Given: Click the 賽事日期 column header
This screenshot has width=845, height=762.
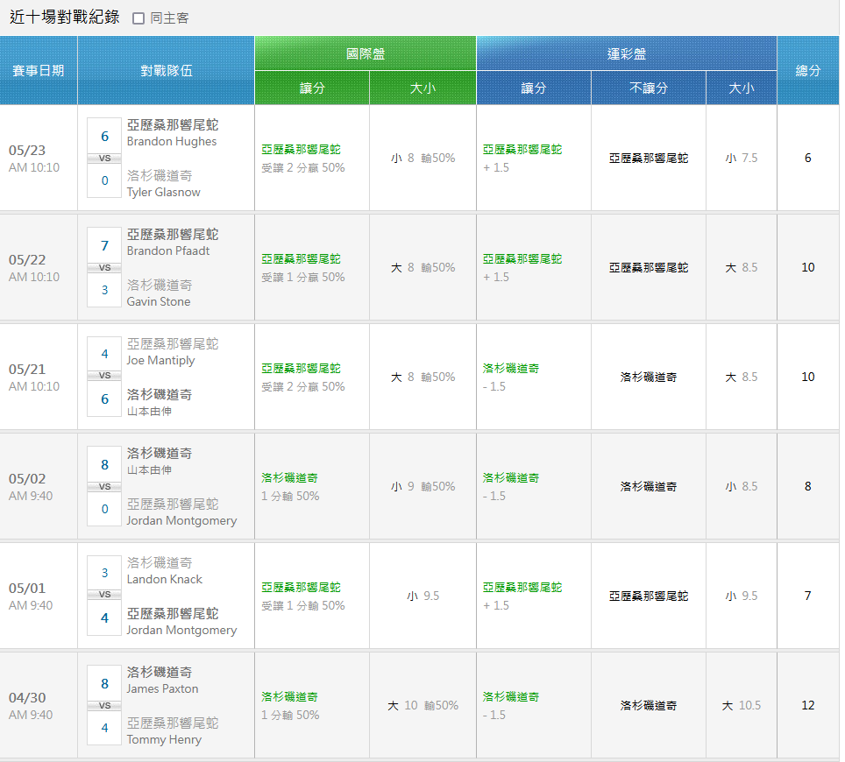Looking at the screenshot, I should (39, 71).
